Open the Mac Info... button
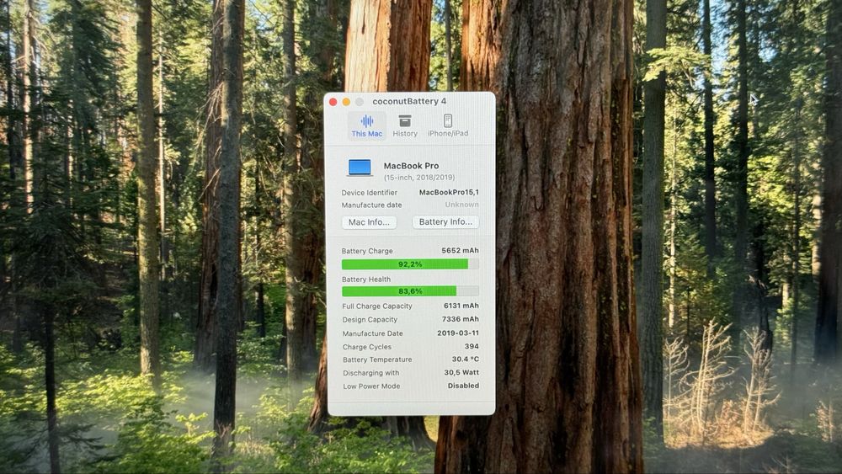The width and height of the screenshot is (842, 474). [x=369, y=222]
